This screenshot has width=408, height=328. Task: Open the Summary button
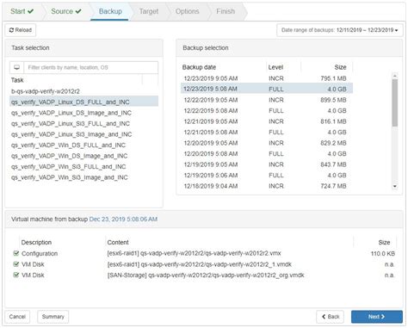[53, 317]
